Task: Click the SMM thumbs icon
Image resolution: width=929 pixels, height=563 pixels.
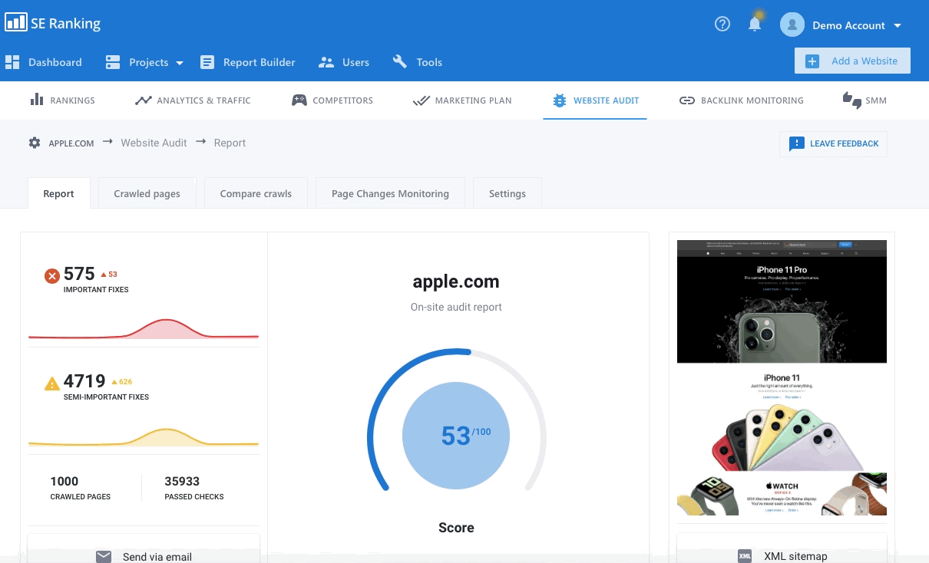Action: [851, 100]
